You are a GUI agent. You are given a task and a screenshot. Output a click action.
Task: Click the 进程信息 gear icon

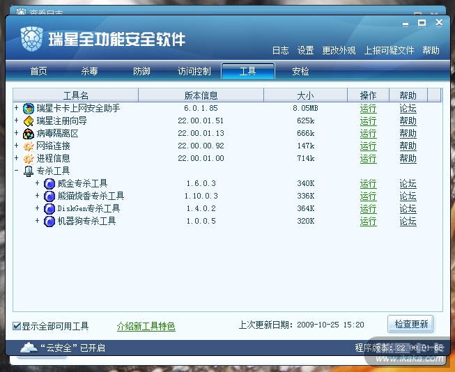point(29,159)
